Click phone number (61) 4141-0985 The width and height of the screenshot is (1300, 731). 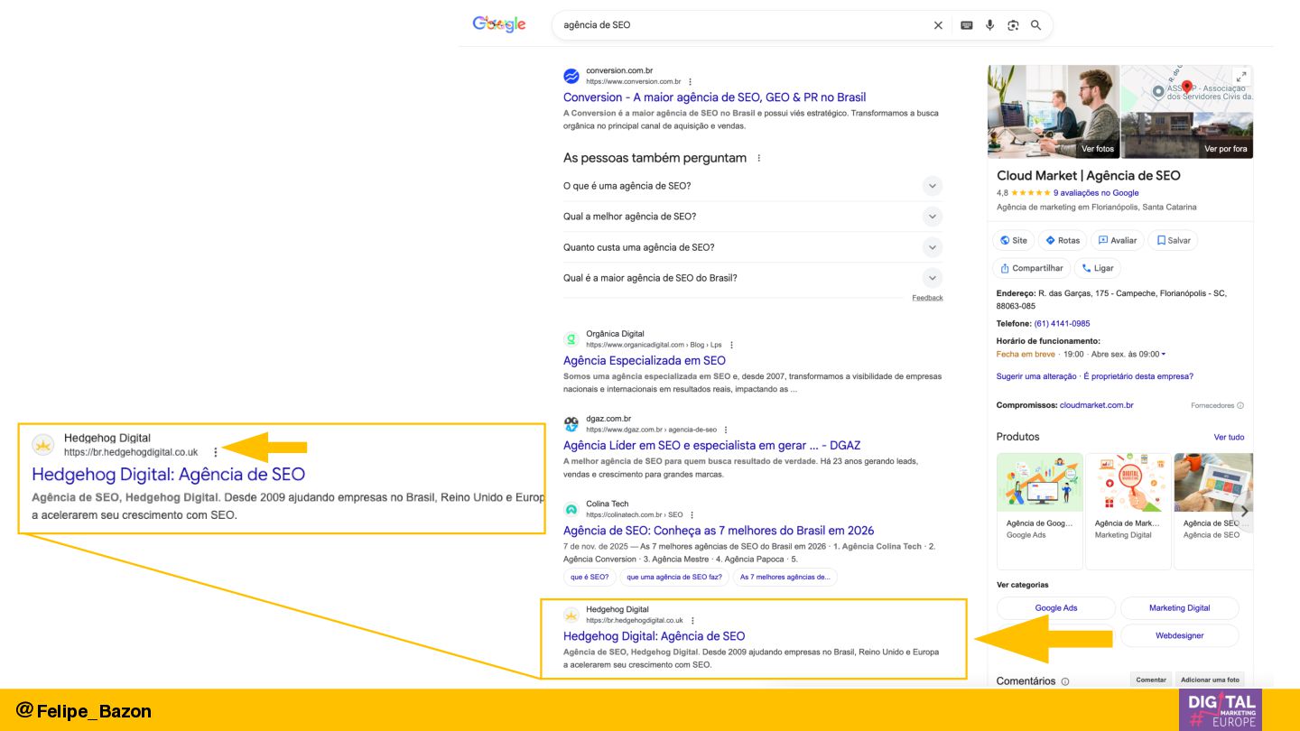tap(1062, 324)
